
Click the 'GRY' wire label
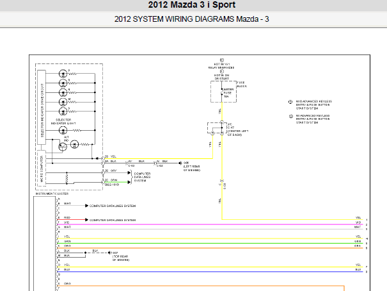(x=113, y=170)
